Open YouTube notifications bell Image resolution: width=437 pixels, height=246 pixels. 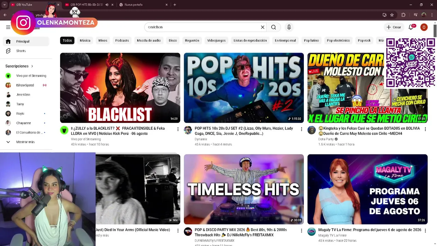click(411, 27)
